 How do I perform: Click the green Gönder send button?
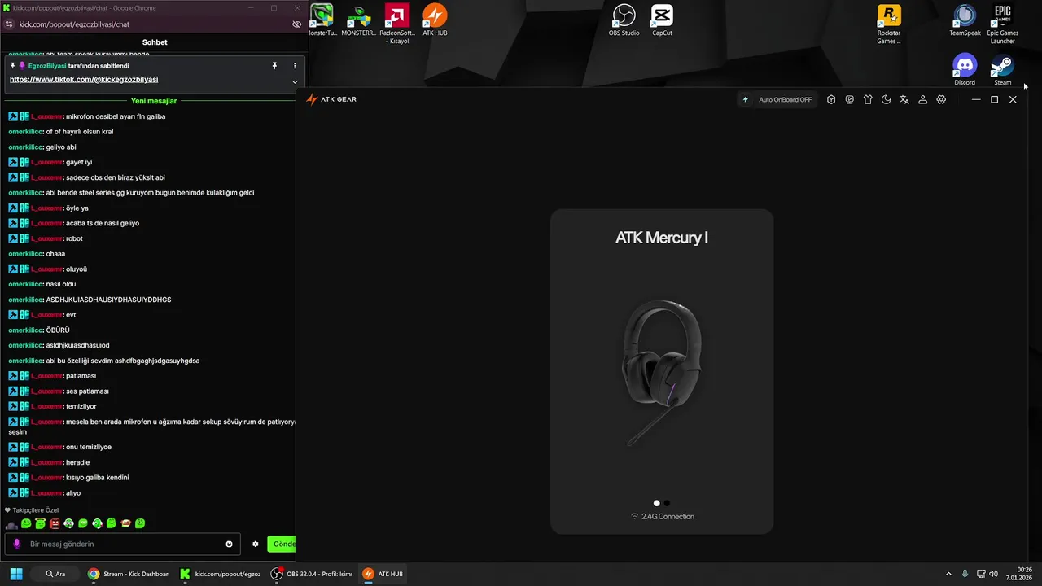click(x=282, y=544)
